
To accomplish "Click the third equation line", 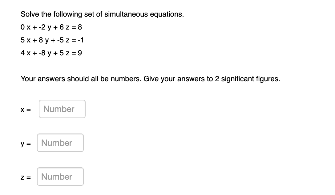I will click(x=51, y=53).
